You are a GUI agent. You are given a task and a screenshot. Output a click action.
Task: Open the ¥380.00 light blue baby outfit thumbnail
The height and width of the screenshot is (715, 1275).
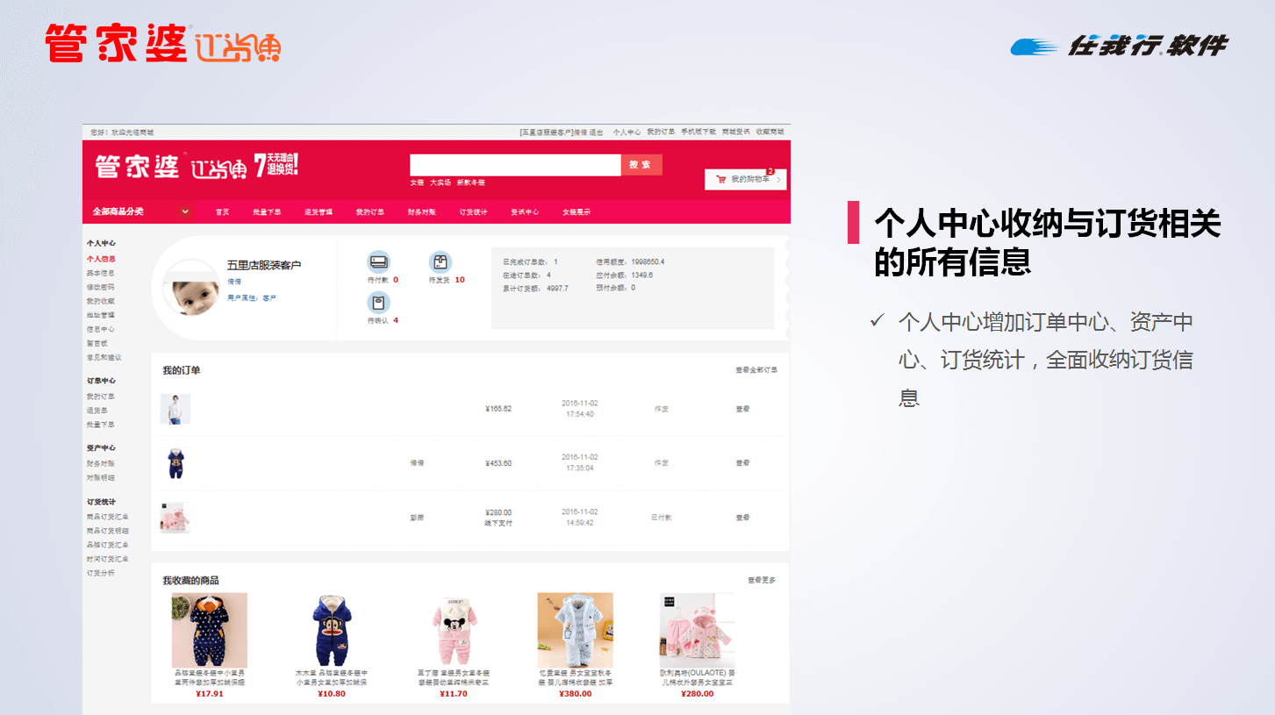click(576, 630)
